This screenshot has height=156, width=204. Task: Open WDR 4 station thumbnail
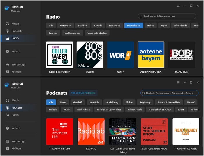coord(120,55)
